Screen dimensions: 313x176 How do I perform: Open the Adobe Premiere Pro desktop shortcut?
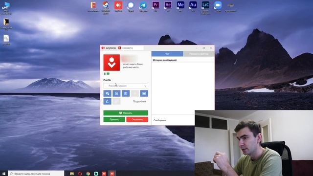pos(156,6)
